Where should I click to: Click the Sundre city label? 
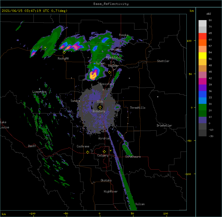(x=75, y=101)
